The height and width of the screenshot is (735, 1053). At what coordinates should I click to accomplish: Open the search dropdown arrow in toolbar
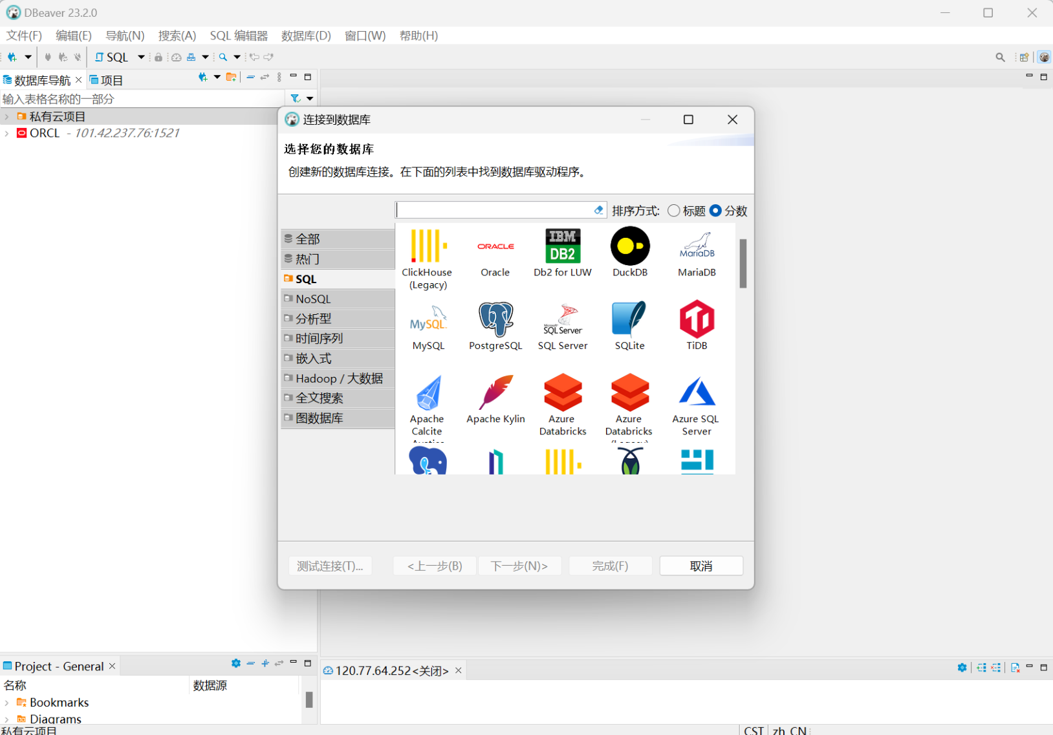(x=237, y=57)
